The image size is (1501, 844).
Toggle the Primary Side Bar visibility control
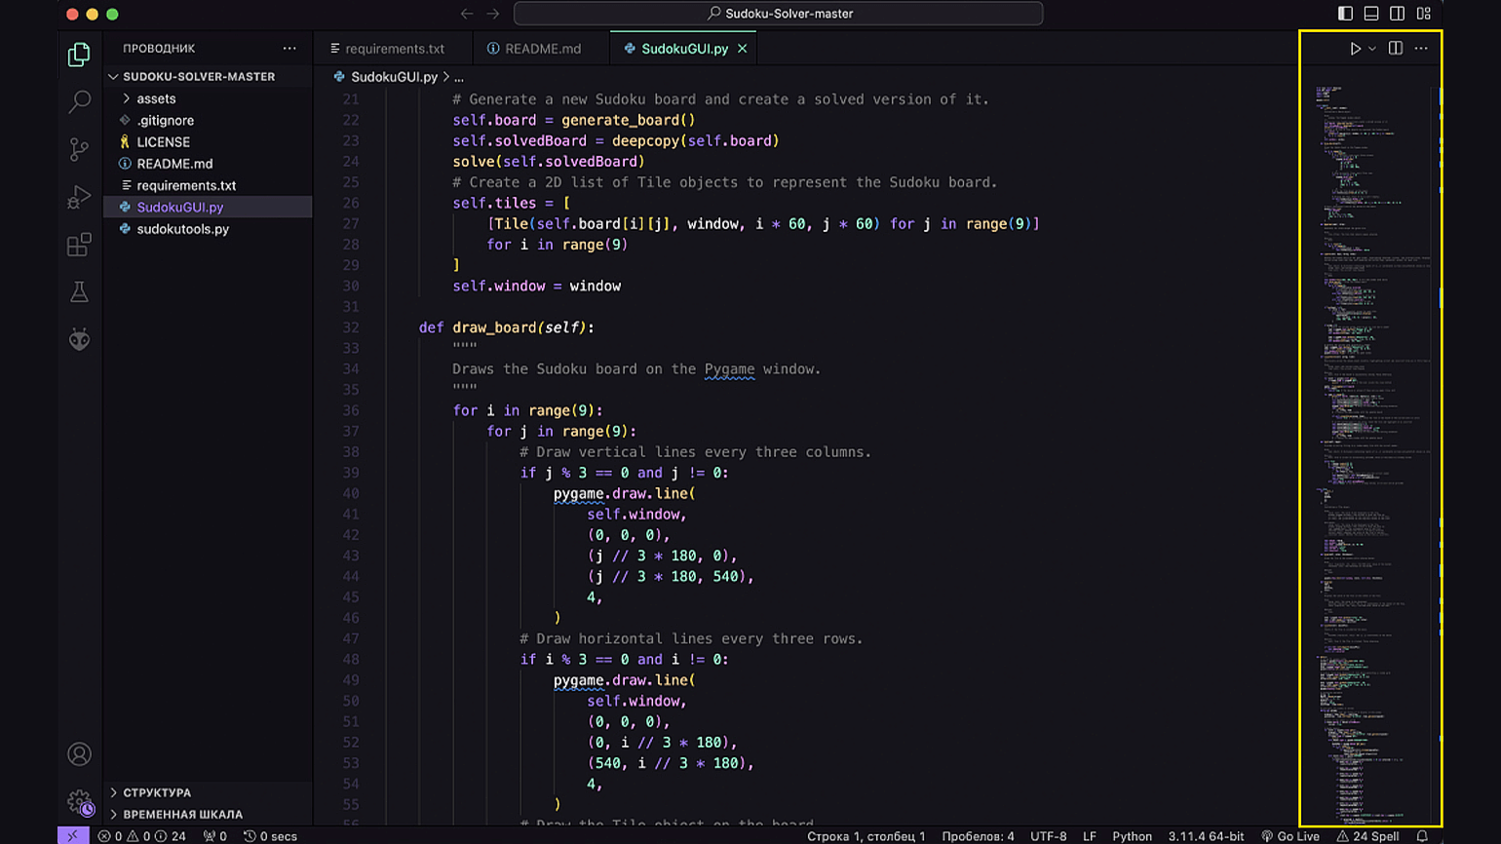coord(1344,14)
